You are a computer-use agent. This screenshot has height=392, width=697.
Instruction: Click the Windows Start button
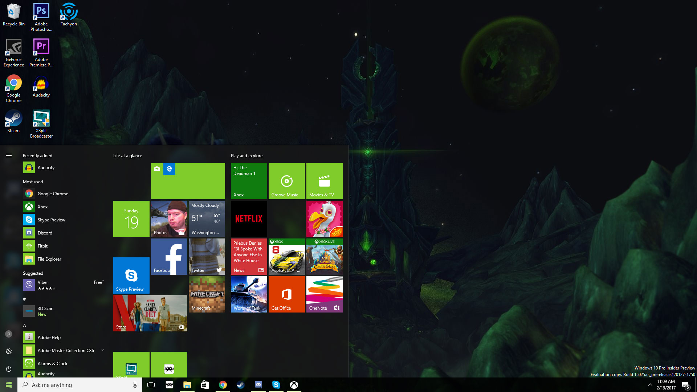pos(9,385)
